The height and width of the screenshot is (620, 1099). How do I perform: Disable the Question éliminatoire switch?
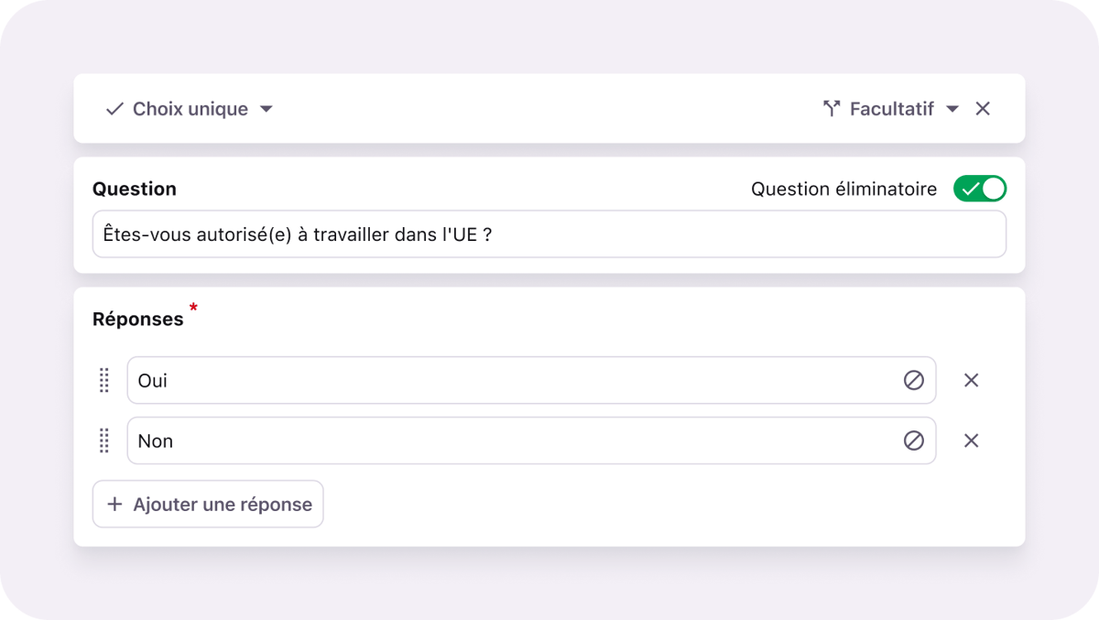tap(979, 189)
